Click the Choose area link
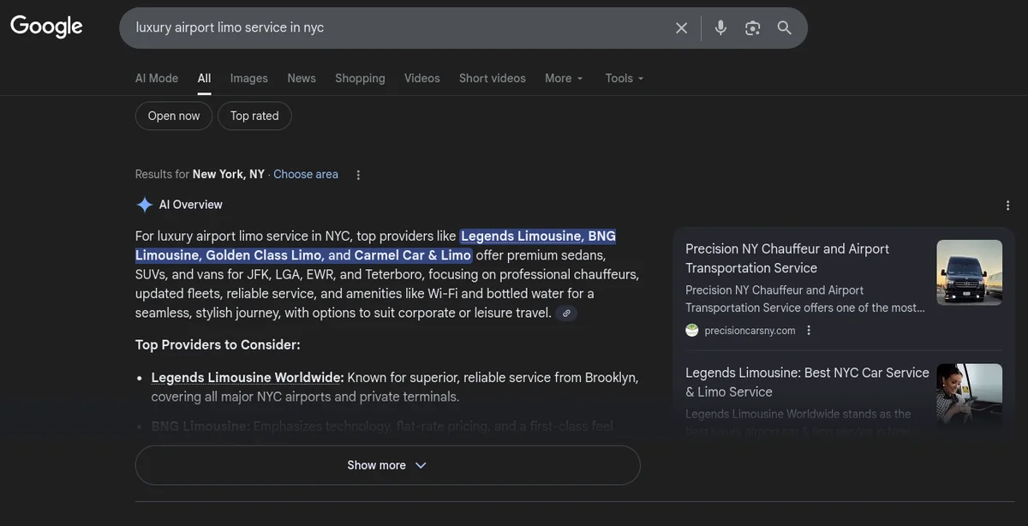Image resolution: width=1028 pixels, height=526 pixels. coord(305,174)
